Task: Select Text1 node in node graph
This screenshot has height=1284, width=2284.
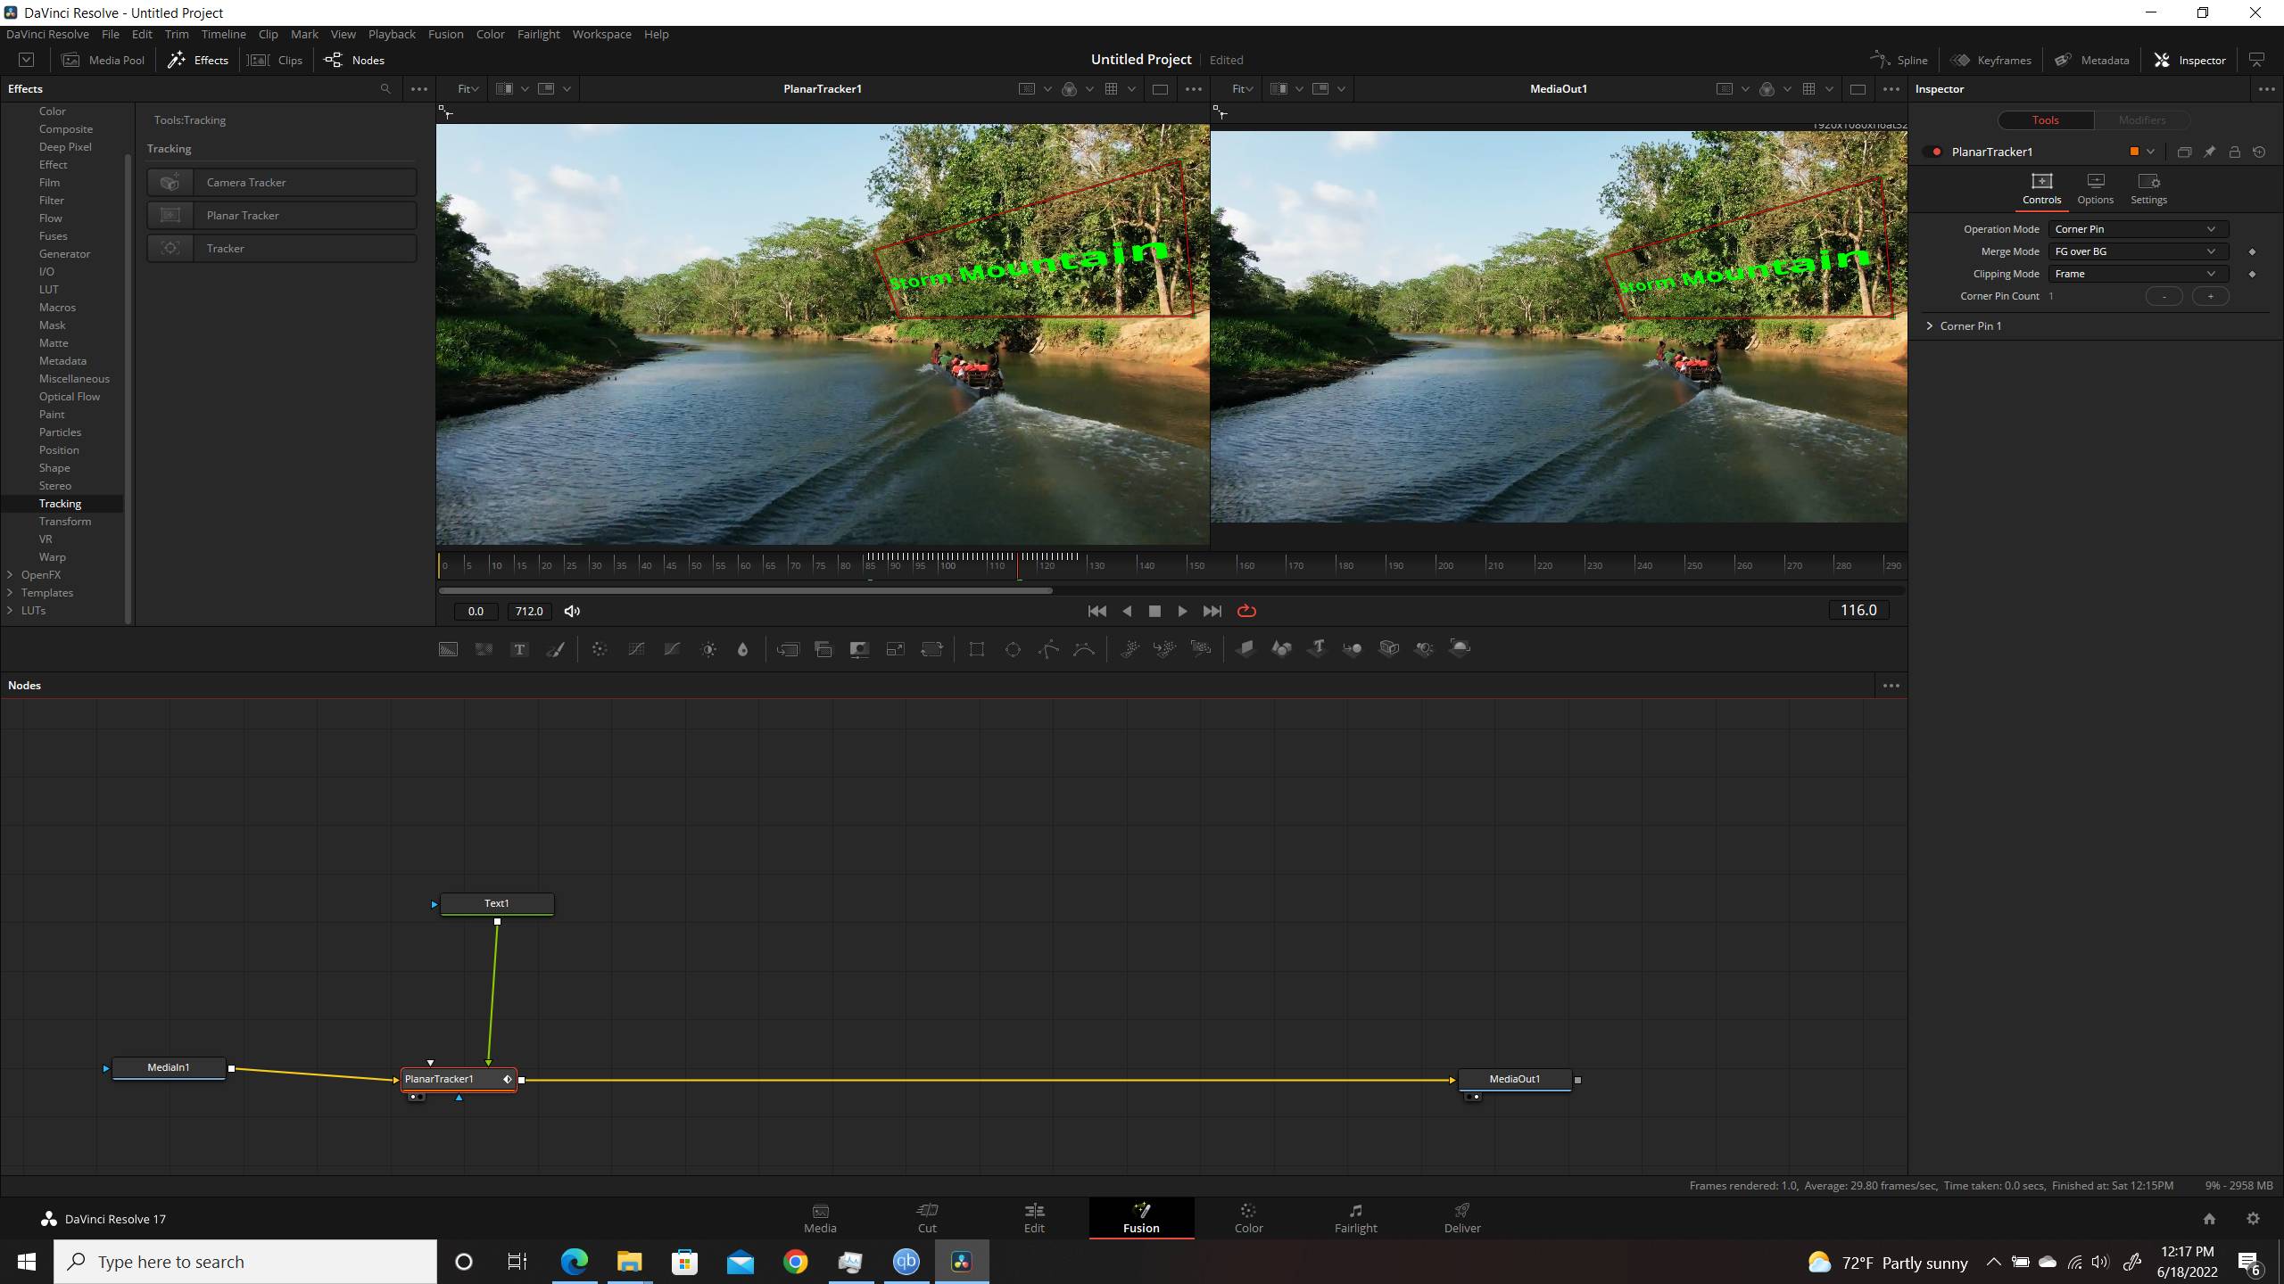Action: pos(497,903)
